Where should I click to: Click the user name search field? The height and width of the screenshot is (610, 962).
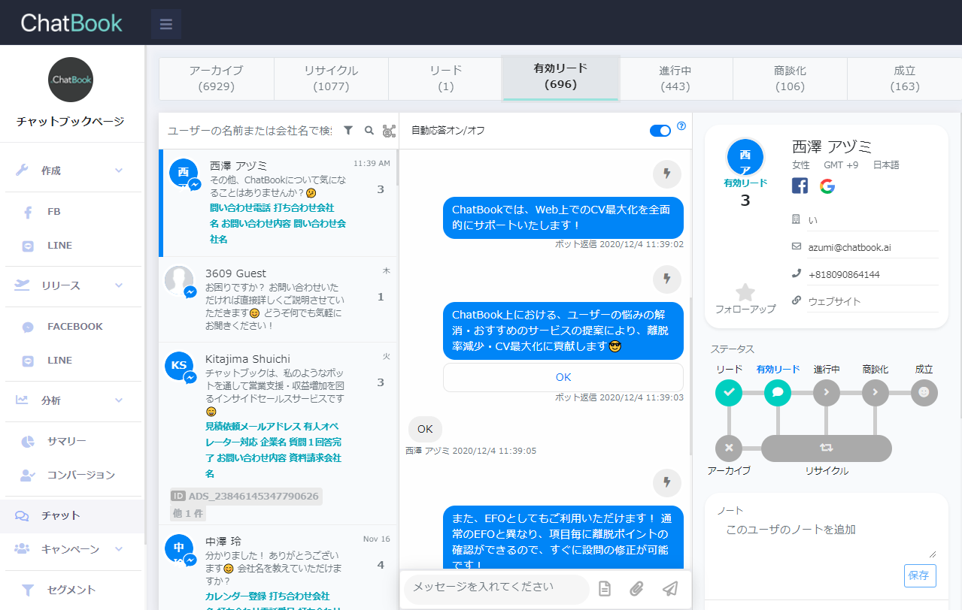(250, 131)
